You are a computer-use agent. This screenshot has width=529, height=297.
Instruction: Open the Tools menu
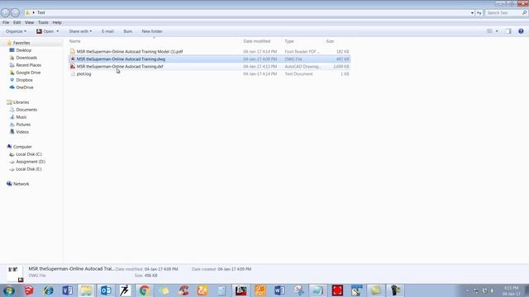(43, 22)
